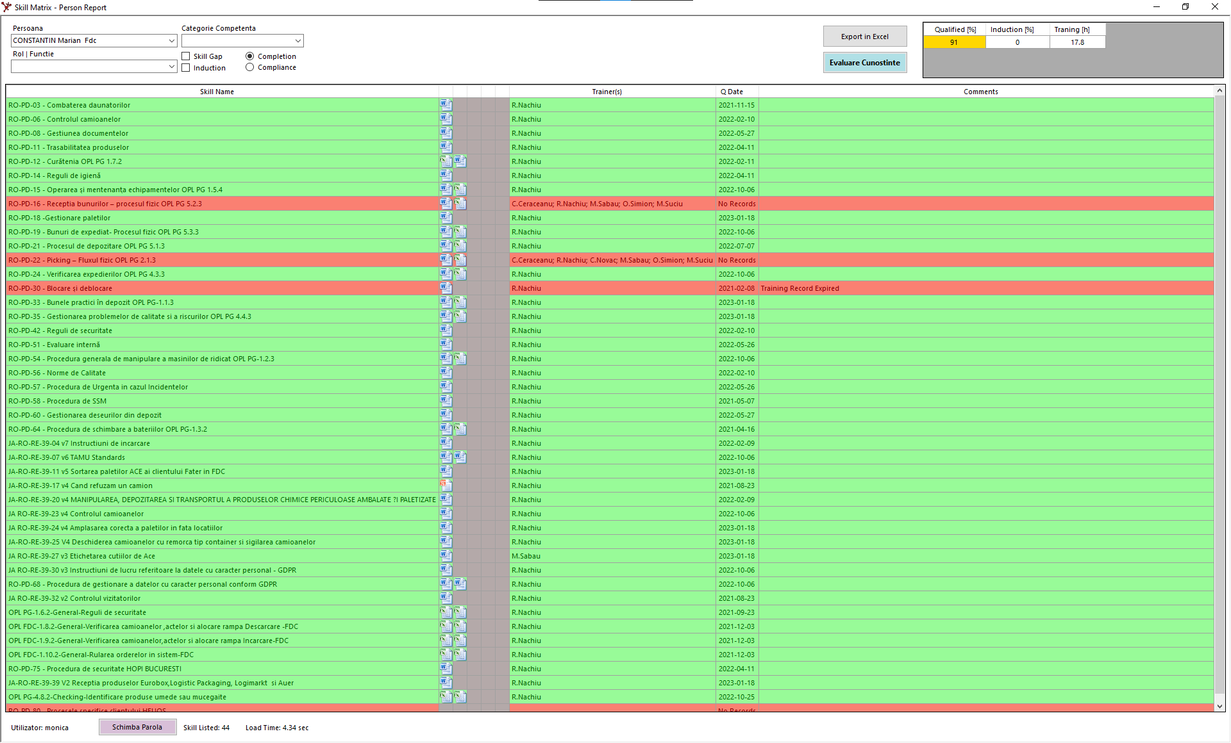
Task: Click 'Training Record Expired' comment
Action: tap(800, 288)
